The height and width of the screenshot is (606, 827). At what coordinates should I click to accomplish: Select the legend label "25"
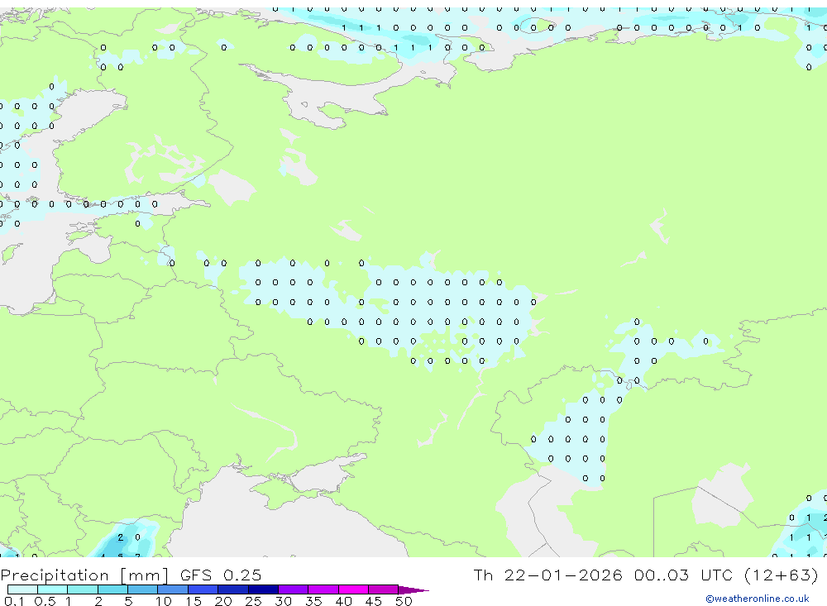coord(253,601)
